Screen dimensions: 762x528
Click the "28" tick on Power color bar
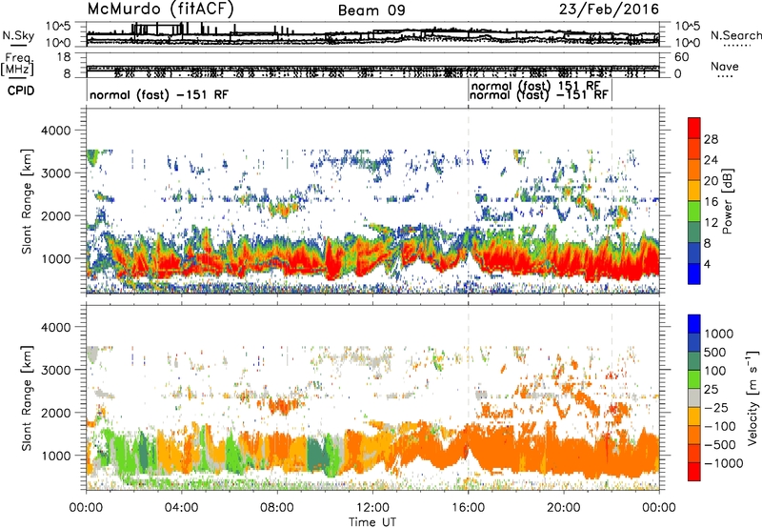(711, 139)
